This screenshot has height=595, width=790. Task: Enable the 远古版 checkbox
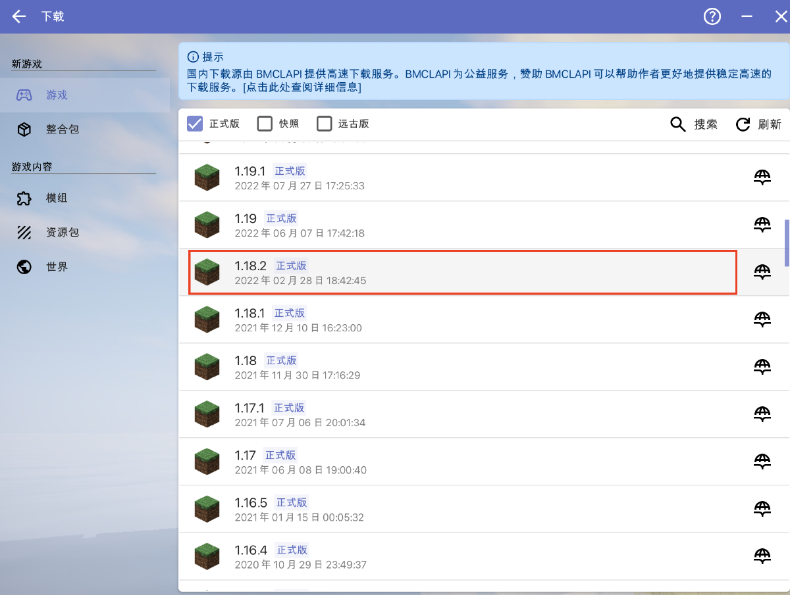[x=324, y=124]
